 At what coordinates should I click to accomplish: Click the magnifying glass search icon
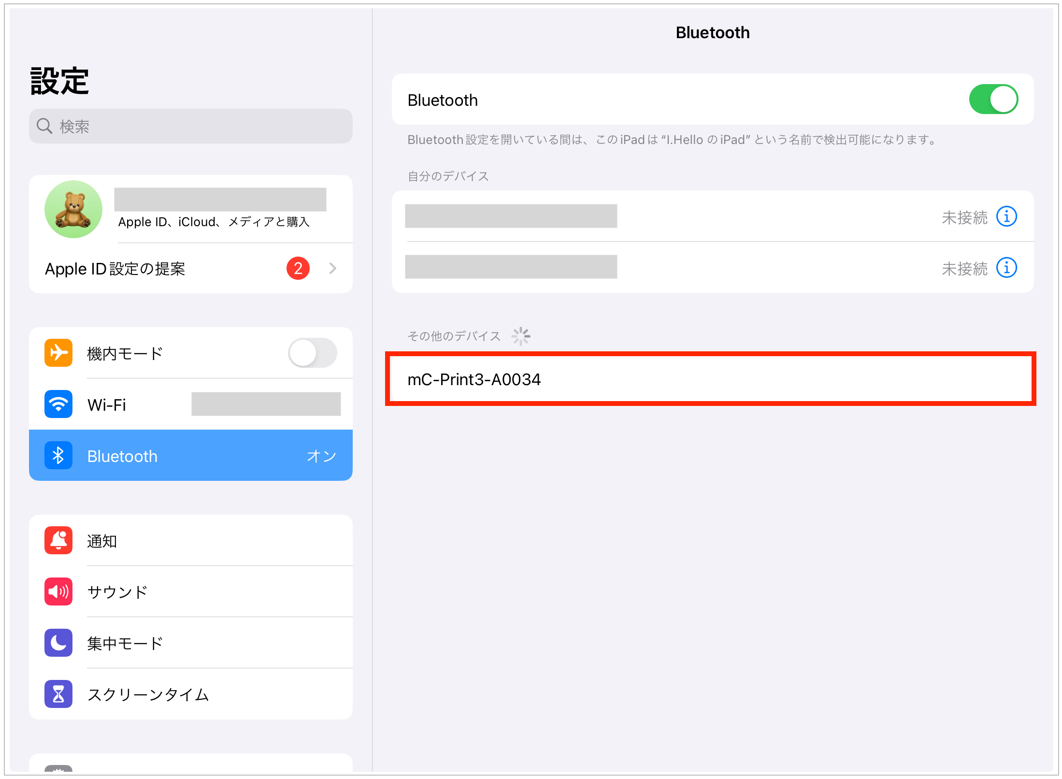pyautogui.click(x=44, y=126)
